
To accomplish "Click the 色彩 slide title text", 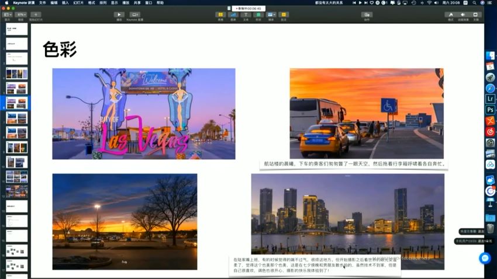I will (x=60, y=50).
